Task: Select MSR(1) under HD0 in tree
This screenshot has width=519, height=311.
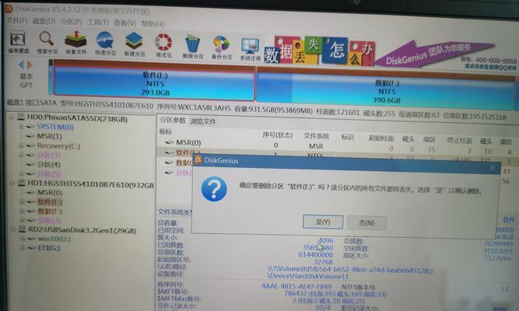Action: point(49,136)
